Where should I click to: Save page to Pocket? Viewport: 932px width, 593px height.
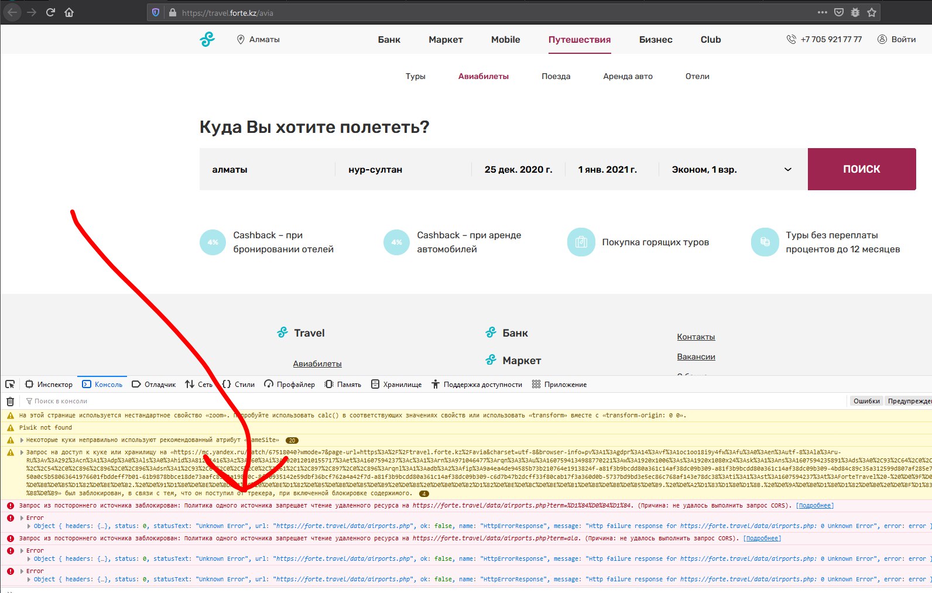click(839, 12)
